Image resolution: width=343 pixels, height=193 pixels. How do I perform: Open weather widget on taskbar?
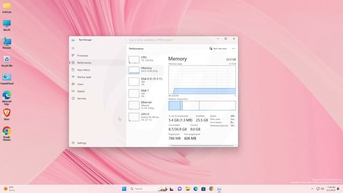[9, 189]
